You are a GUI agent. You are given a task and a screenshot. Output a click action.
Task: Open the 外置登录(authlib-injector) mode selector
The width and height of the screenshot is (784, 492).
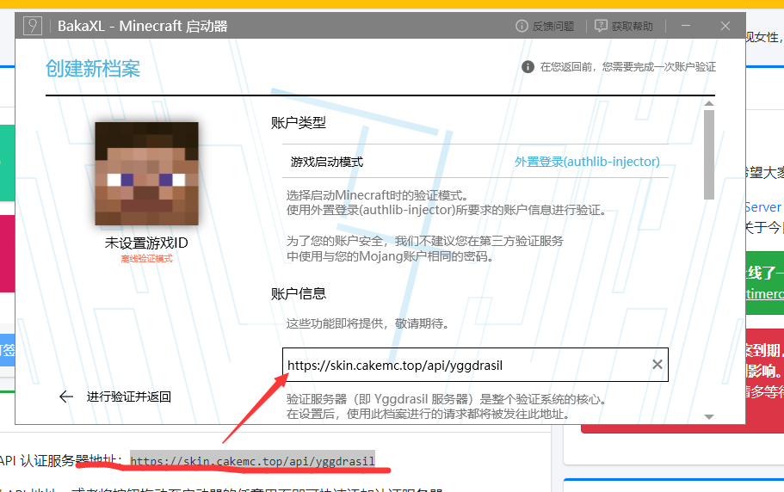(587, 161)
